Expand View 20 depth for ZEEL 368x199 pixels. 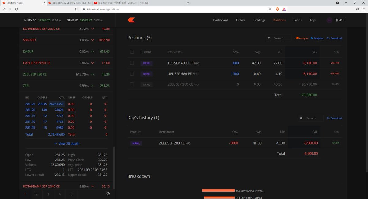point(67,143)
